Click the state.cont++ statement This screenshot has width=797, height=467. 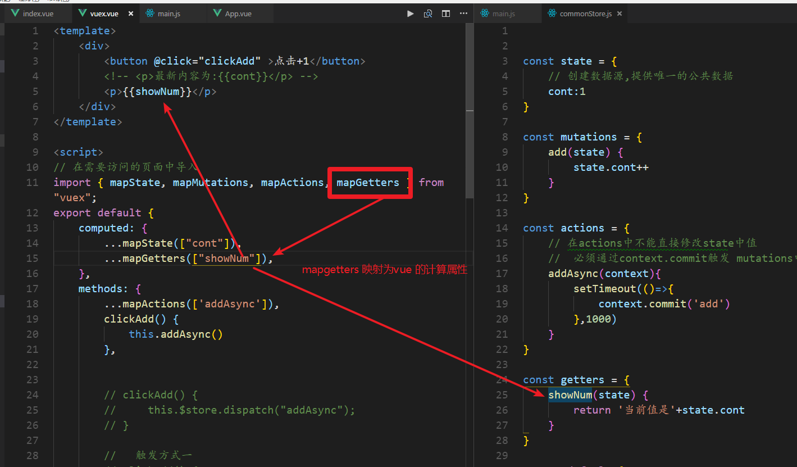(x=611, y=167)
